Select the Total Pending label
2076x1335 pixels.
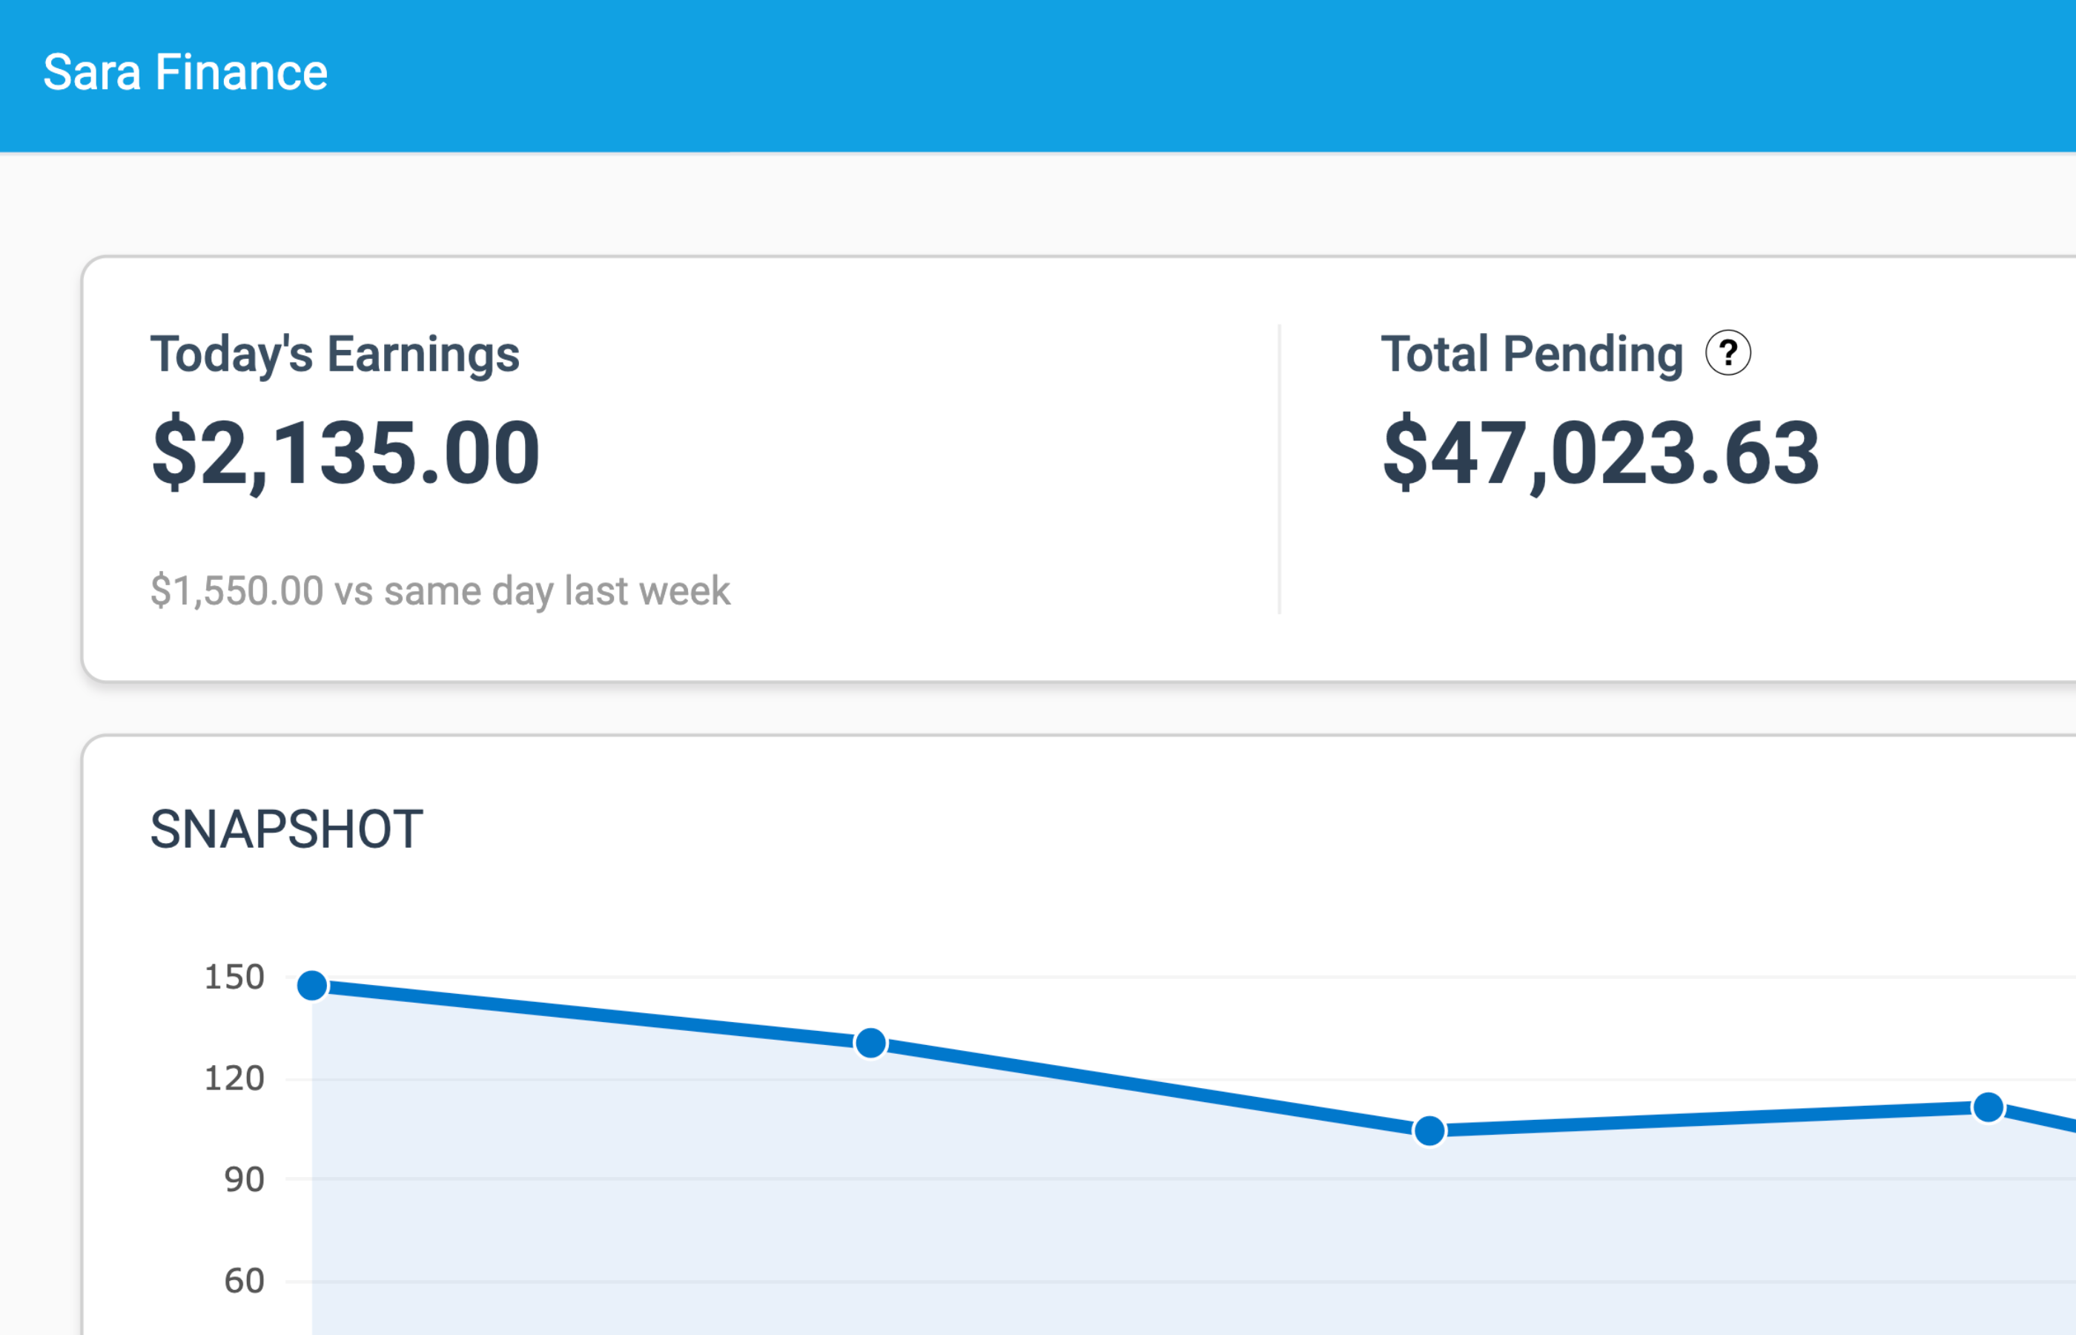[x=1532, y=354]
